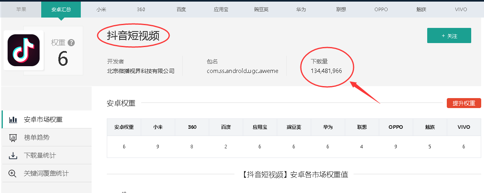Open the VIVO market tab
The width and height of the screenshot is (484, 193).
click(x=461, y=10)
